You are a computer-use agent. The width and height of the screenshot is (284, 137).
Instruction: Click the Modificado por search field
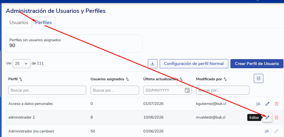223,90
